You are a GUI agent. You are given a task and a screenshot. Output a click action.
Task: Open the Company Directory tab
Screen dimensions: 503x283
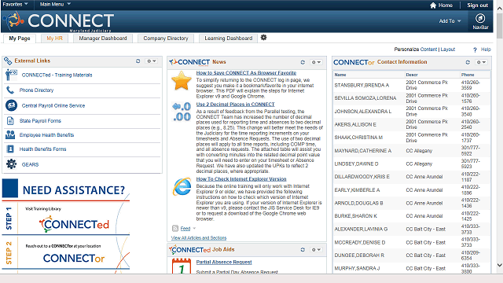(166, 39)
